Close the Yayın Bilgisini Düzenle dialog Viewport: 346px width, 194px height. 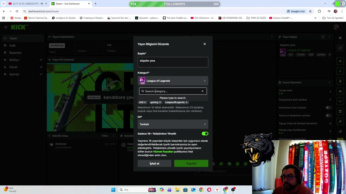click(205, 44)
